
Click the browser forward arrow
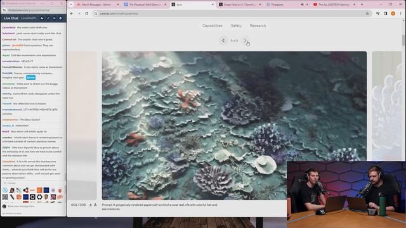[x=79, y=13]
